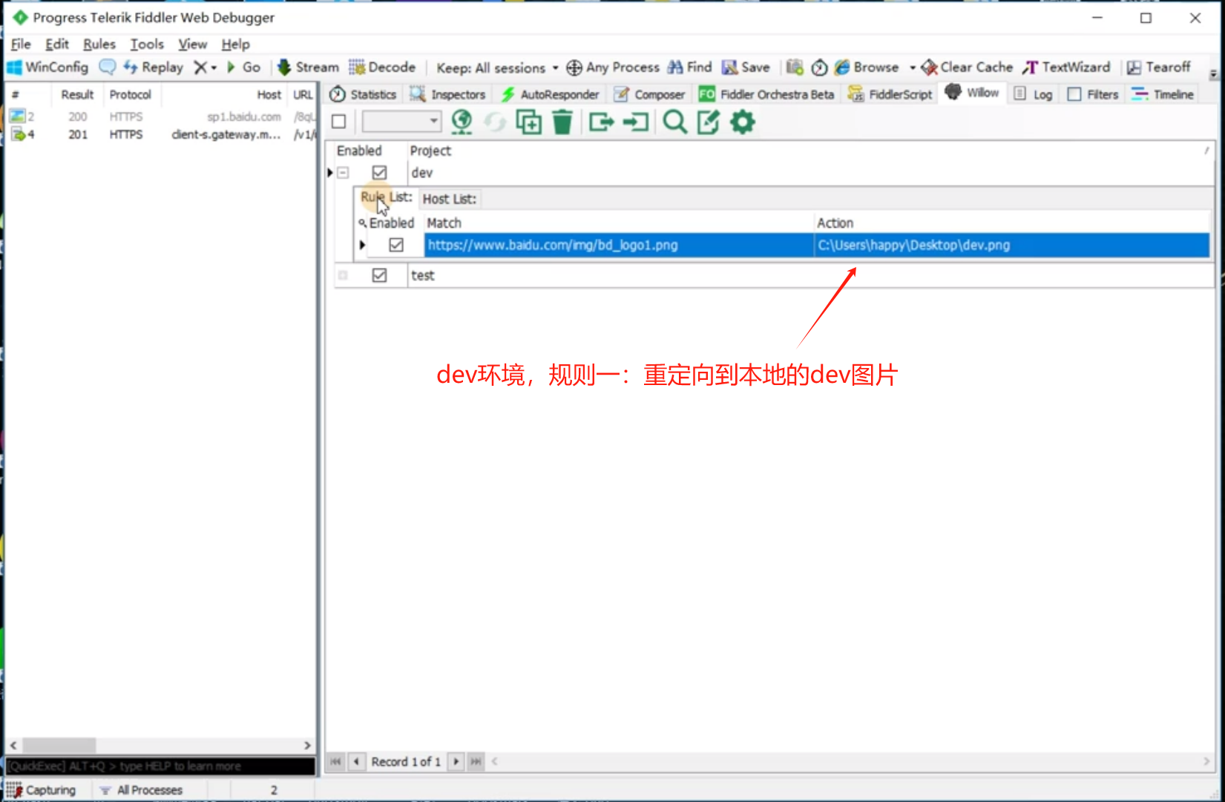Replay the selected sessions
Screen dimensions: 1225x802
[x=153, y=68]
